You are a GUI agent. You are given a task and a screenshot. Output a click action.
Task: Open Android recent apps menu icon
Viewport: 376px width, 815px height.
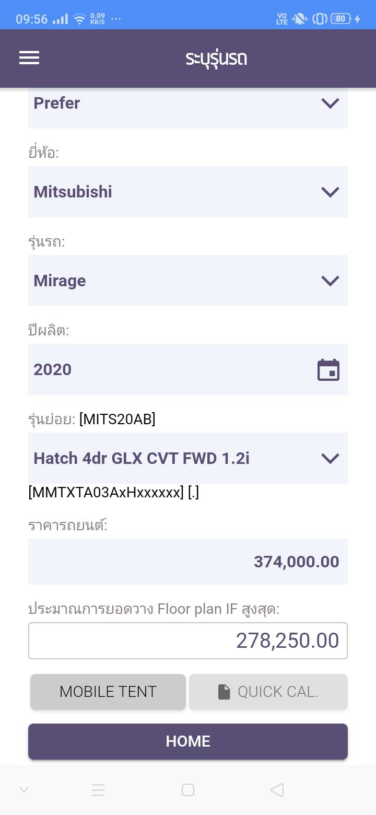[98, 790]
